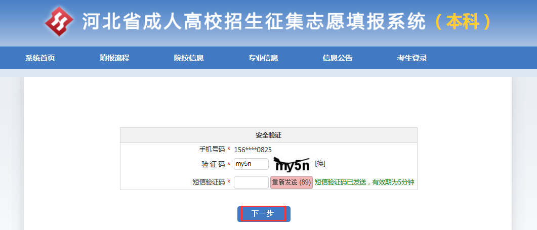The width and height of the screenshot is (537, 230).
Task: Click the 验证码 input field
Action: click(251, 164)
